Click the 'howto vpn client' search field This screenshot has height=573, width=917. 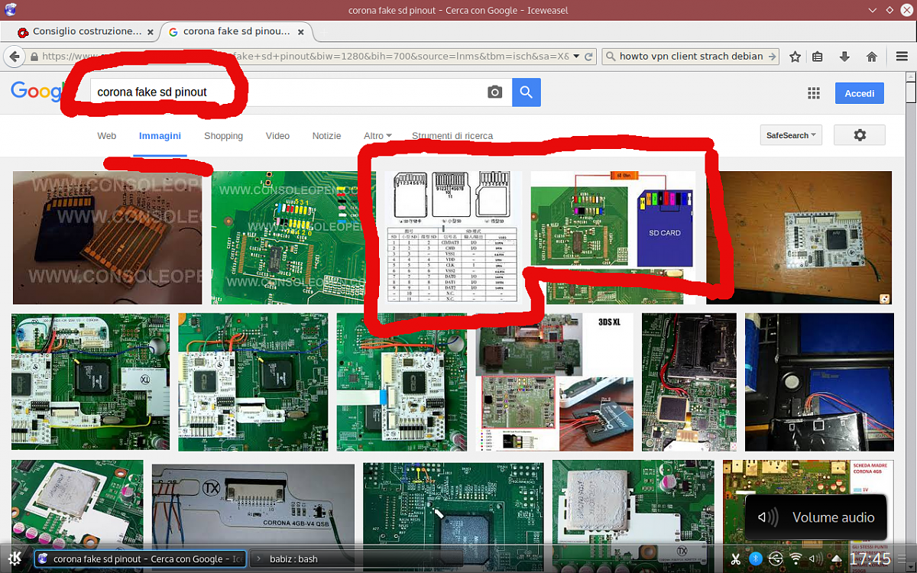point(690,57)
